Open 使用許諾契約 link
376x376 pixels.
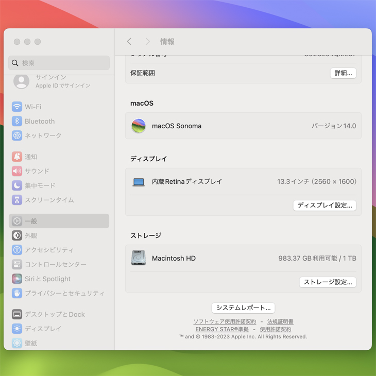[x=276, y=329]
